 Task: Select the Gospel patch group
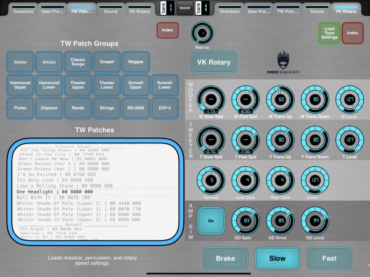click(x=107, y=62)
